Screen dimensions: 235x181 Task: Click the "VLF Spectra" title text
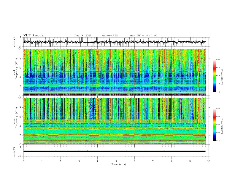pos(34,35)
